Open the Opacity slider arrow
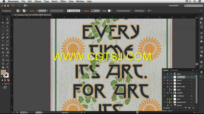 pos(101,11)
